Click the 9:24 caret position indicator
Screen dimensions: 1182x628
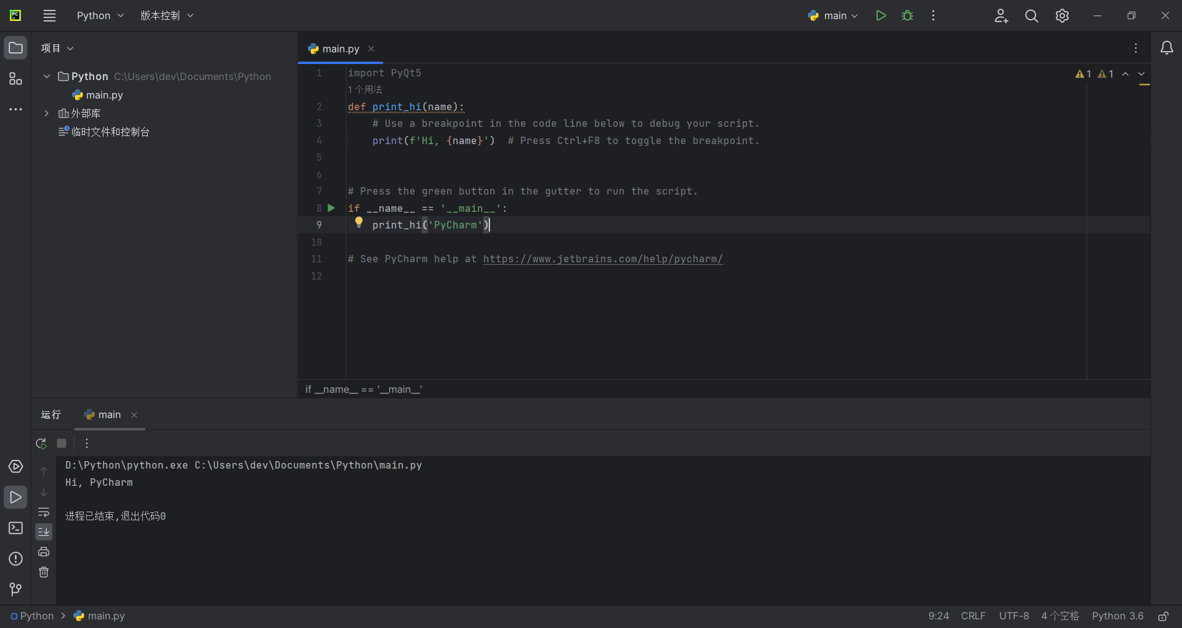938,616
